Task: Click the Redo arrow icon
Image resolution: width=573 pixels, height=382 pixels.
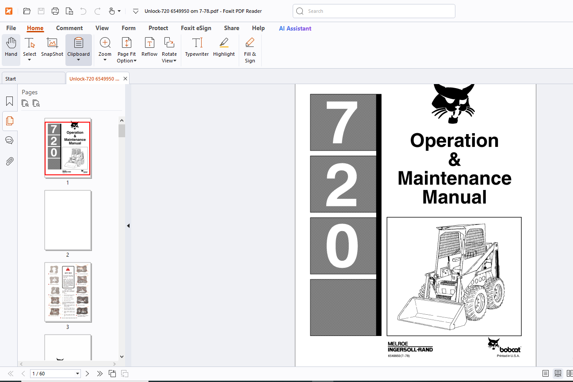Action: [98, 11]
